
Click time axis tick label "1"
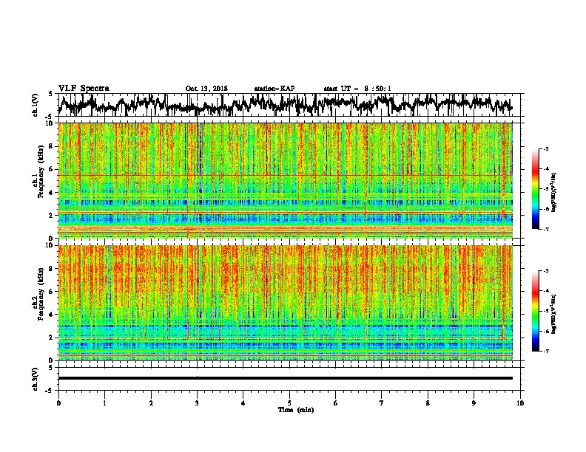[104, 403]
